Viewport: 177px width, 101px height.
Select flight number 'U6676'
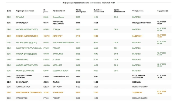tap(46, 23)
